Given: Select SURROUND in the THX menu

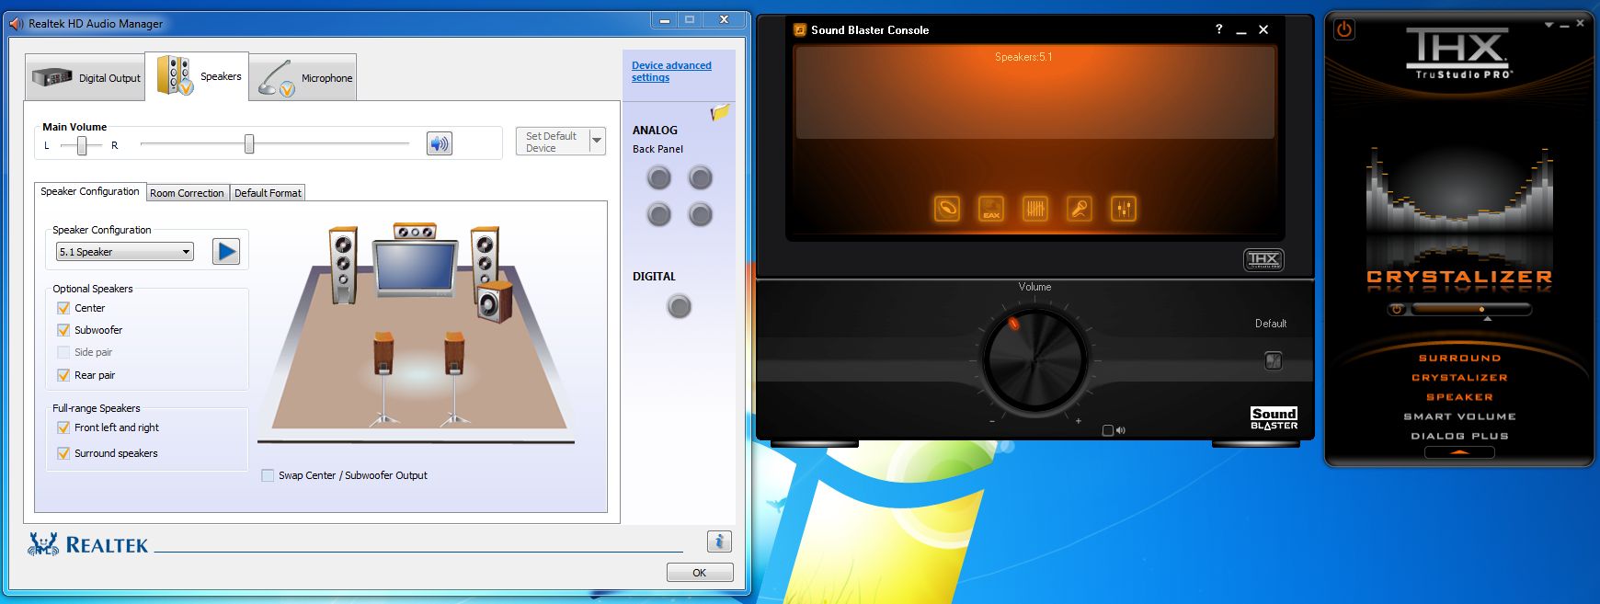Looking at the screenshot, I should pos(1459,358).
